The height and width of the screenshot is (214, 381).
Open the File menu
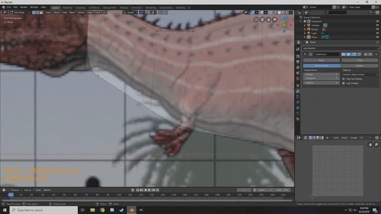click(9, 8)
